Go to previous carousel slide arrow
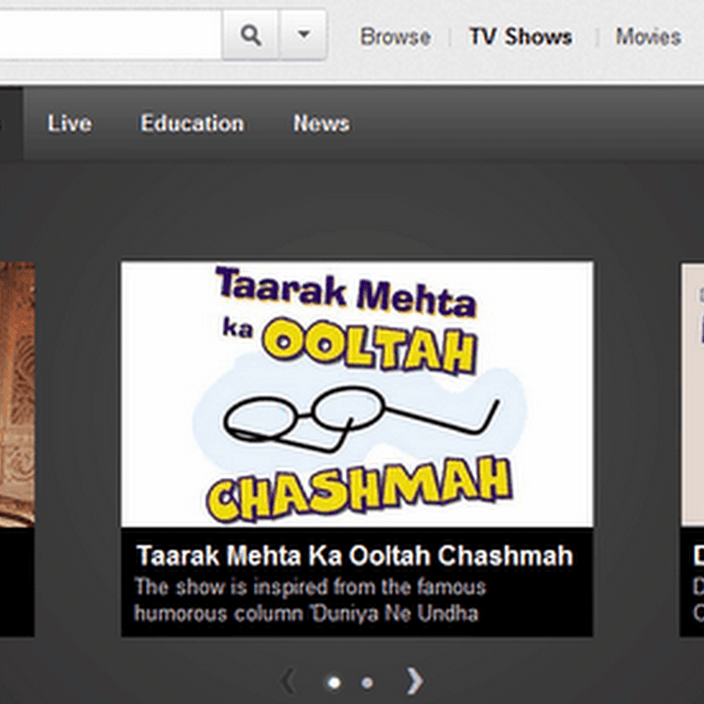 (x=290, y=681)
